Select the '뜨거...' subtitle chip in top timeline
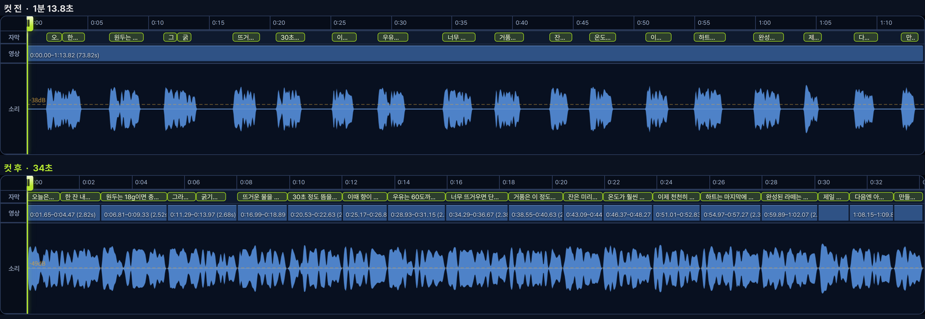925x319 pixels. (246, 37)
